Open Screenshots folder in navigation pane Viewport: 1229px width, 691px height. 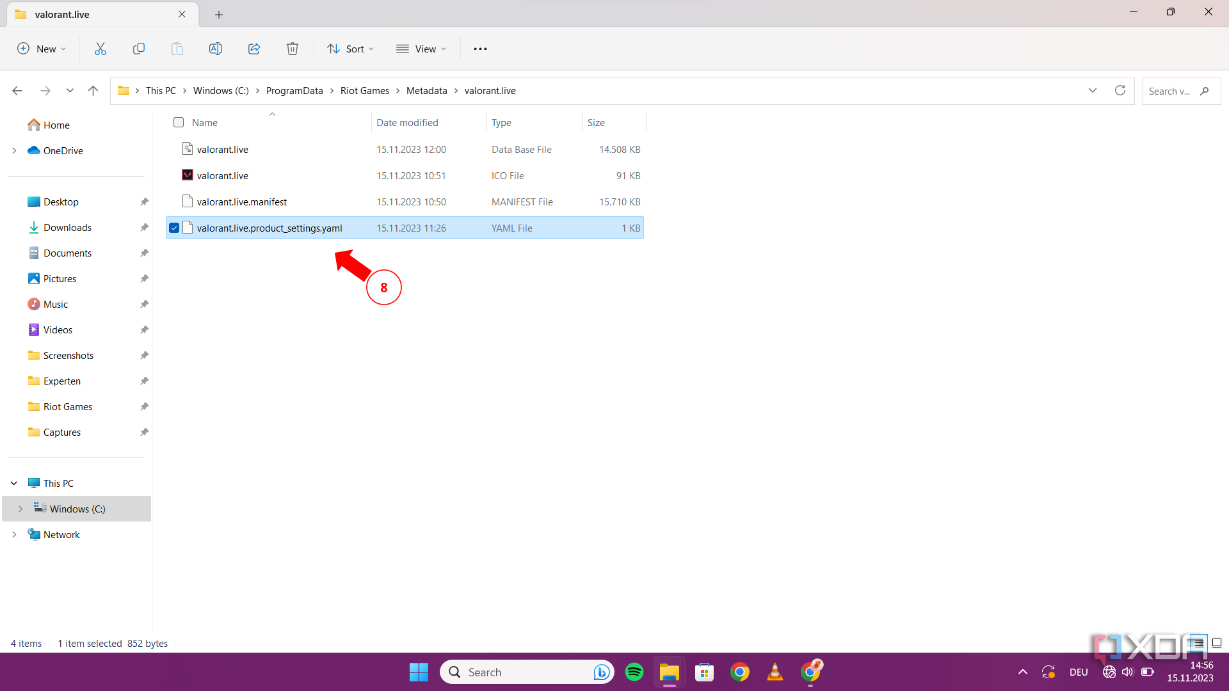[x=68, y=356]
